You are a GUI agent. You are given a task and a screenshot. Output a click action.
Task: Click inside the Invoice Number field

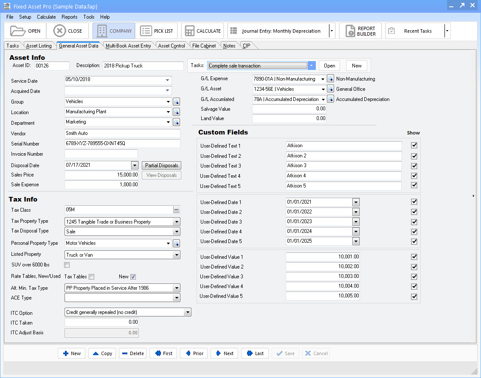tap(101, 154)
